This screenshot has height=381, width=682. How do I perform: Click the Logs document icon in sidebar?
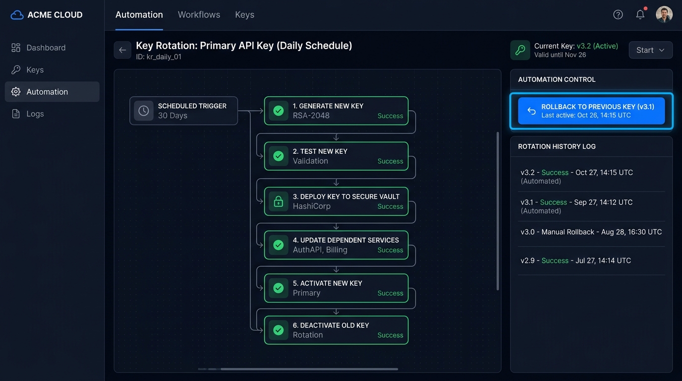pos(16,114)
